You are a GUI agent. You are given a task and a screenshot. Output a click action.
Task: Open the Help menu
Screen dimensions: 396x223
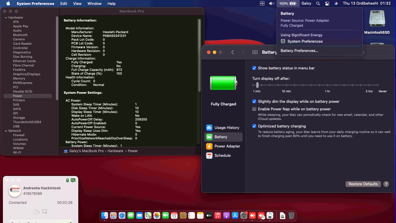point(112,3)
